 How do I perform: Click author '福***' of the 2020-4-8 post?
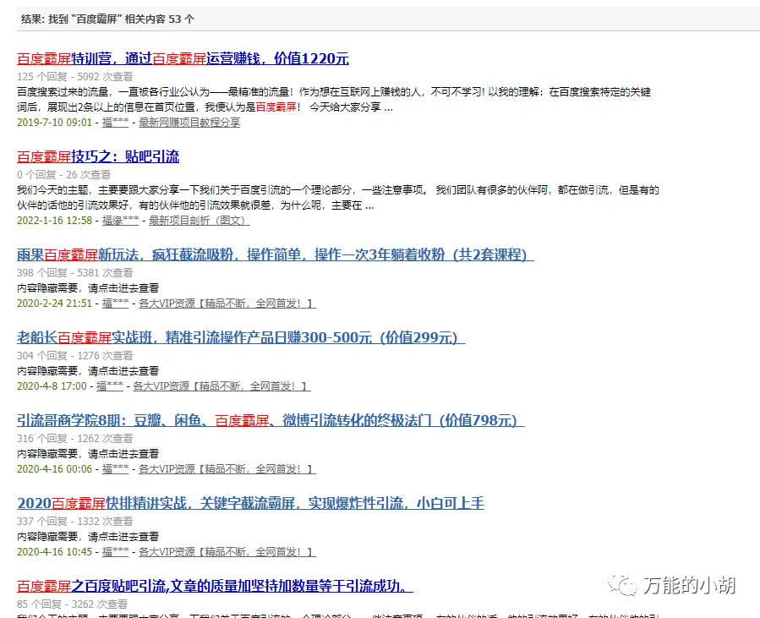(110, 386)
